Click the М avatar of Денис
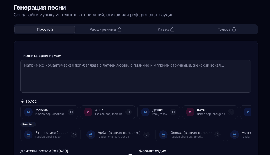This screenshot has height=155, width=270. (x=145, y=112)
